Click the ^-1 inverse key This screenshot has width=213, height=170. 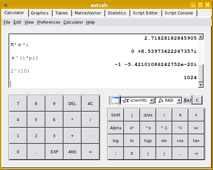click(164, 128)
